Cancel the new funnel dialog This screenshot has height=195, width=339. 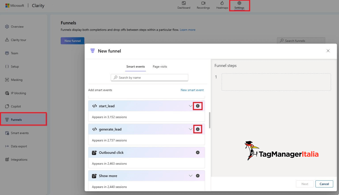point(324,184)
